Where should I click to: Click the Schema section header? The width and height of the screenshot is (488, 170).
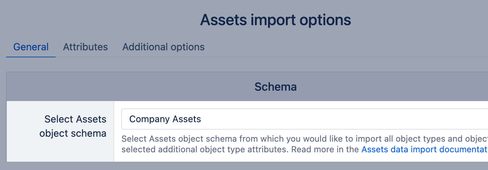[x=275, y=86]
